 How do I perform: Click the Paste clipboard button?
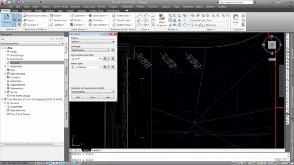pyautogui.click(x=236, y=19)
